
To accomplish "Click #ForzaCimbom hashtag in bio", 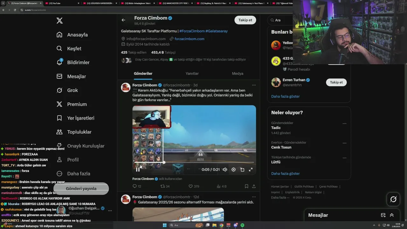I will [x=192, y=31].
